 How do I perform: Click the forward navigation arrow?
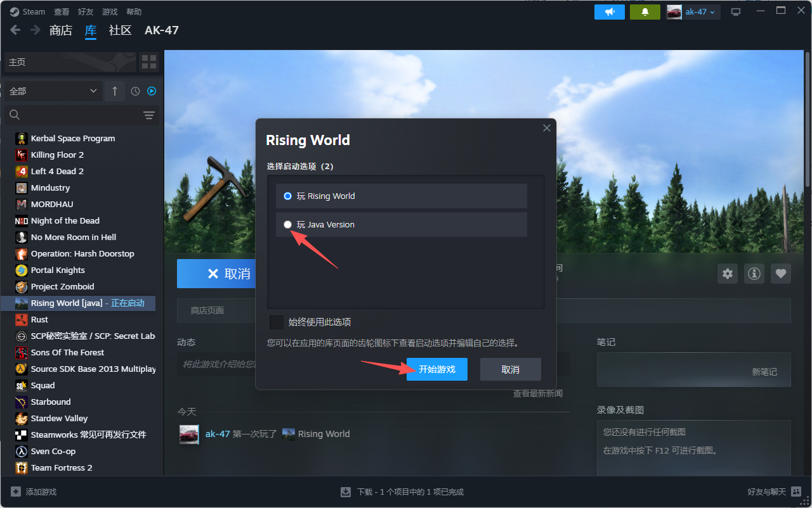click(36, 30)
